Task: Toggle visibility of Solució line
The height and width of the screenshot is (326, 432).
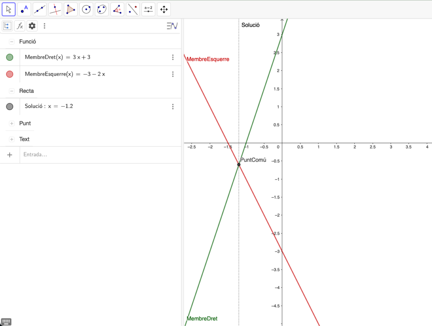Action: pos(10,107)
